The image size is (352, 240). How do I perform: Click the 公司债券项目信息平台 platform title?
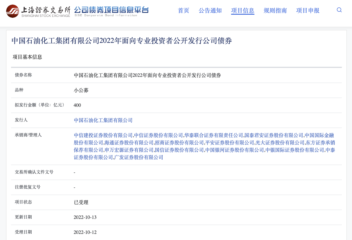[111, 11]
